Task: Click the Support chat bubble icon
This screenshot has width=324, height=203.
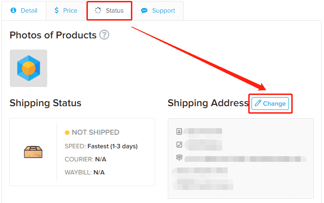Action: click(144, 11)
